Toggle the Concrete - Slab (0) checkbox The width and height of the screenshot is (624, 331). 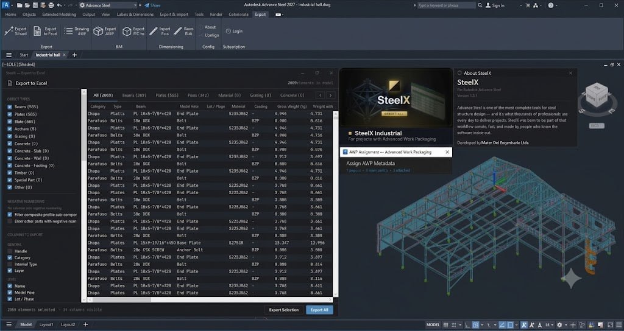(10, 151)
